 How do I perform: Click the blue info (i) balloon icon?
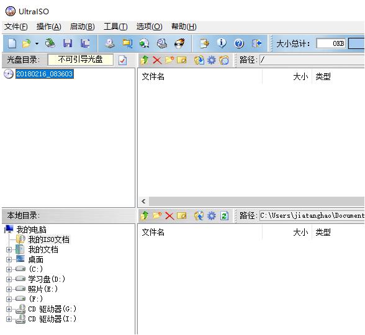(222, 43)
